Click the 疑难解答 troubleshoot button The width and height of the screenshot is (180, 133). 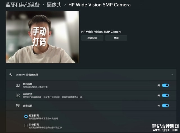(92, 38)
